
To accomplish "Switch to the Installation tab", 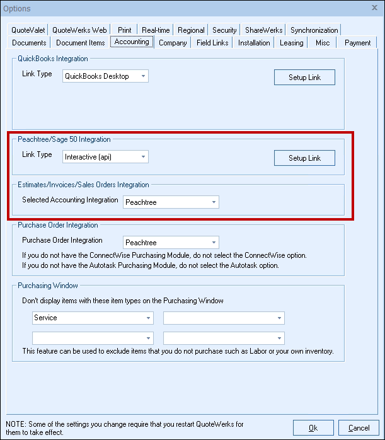I will pos(254,43).
